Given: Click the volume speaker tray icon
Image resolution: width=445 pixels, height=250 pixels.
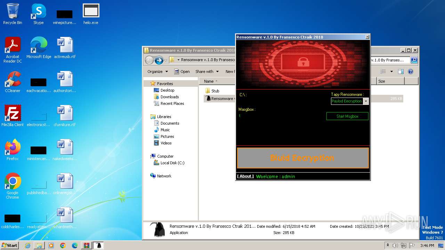Looking at the screenshot, I should (395, 245).
